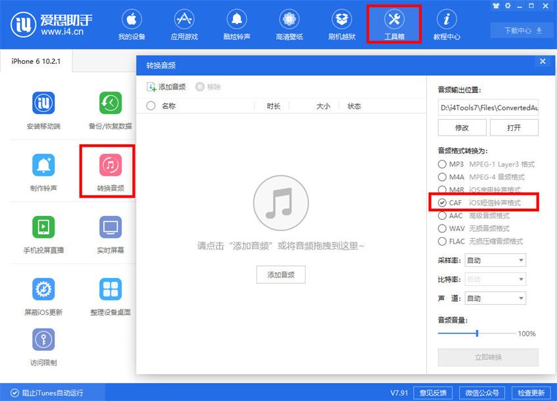This screenshot has height=401, width=557.
Task: Adjust the 音频音量 volume slider
Action: (476, 333)
